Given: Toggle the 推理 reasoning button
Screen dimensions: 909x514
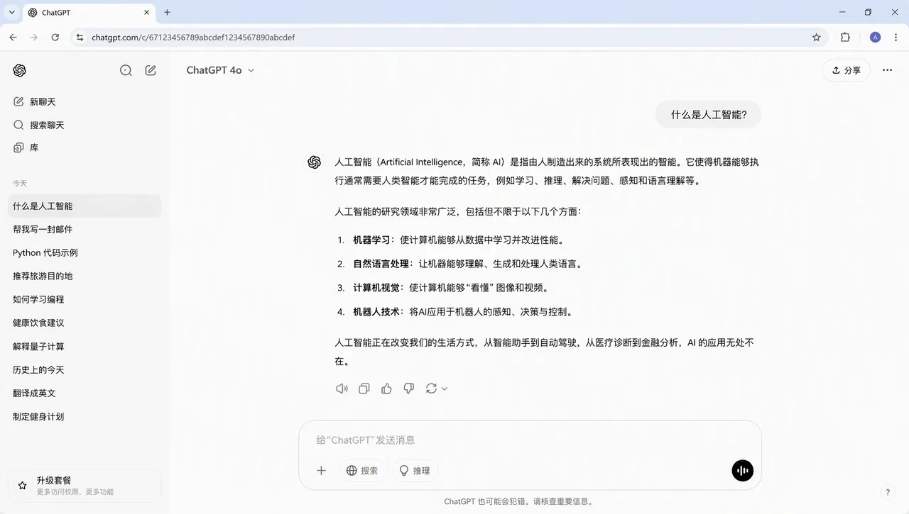Looking at the screenshot, I should [x=415, y=471].
